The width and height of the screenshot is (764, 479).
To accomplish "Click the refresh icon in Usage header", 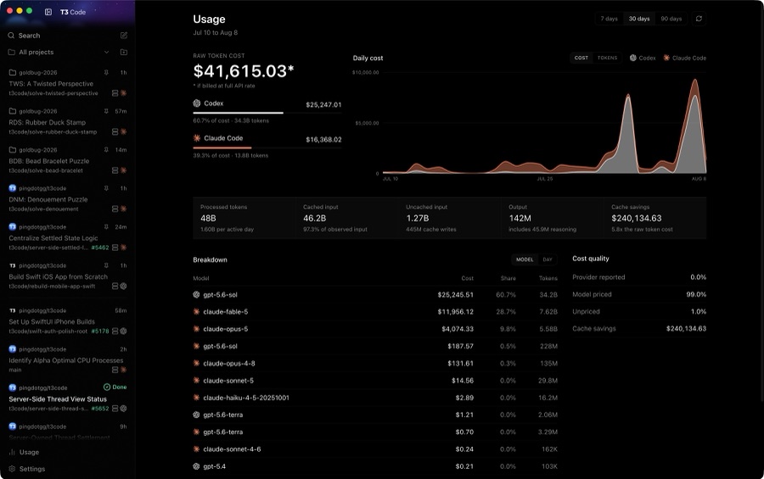I will coord(699,19).
